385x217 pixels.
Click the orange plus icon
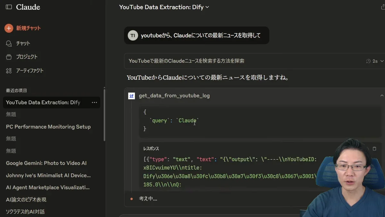tap(9, 28)
